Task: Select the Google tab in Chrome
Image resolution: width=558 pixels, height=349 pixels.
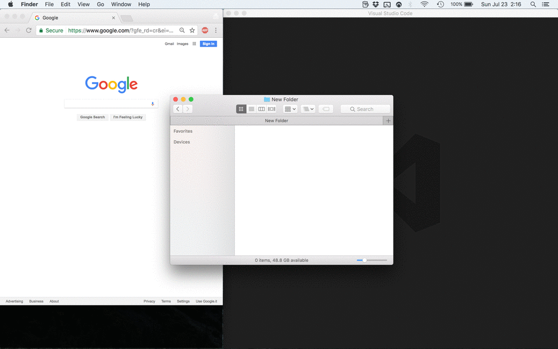Action: click(75, 18)
